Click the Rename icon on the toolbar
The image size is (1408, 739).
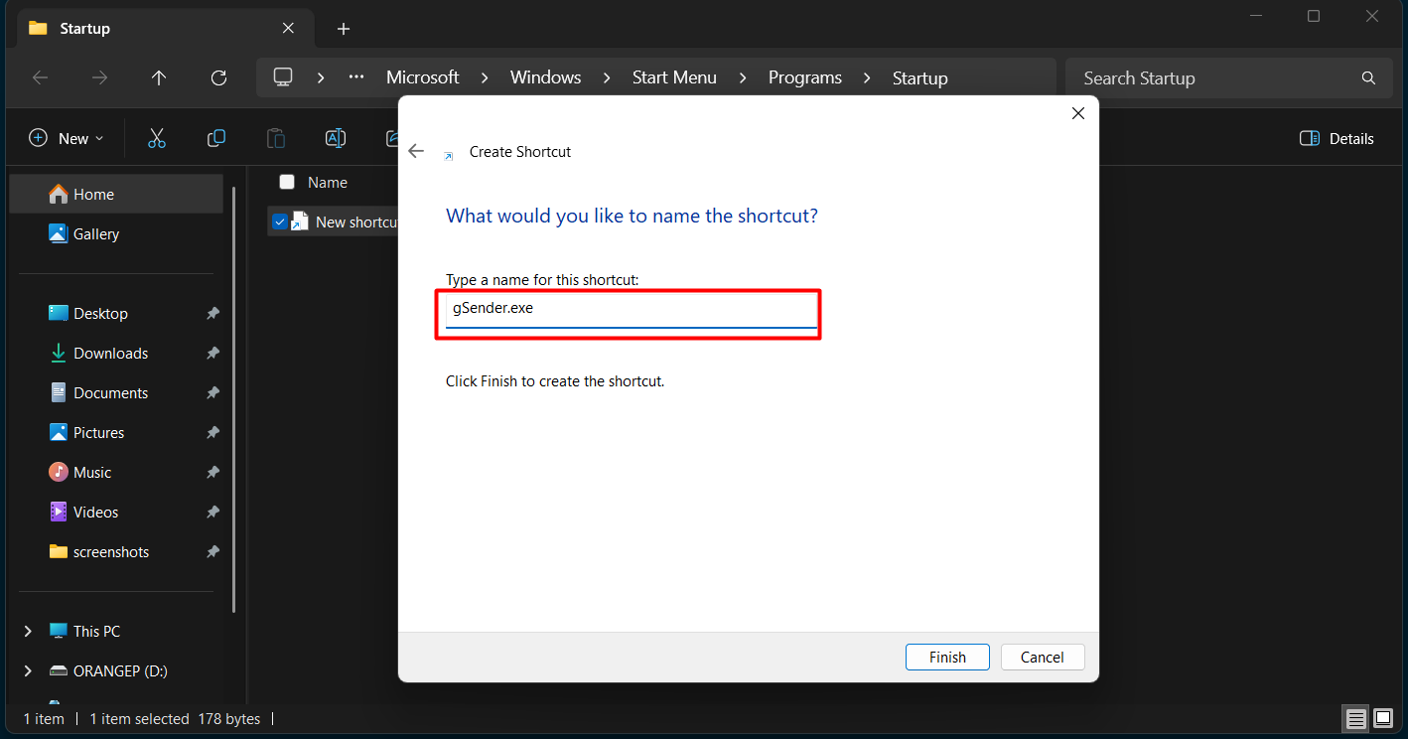[x=336, y=138]
